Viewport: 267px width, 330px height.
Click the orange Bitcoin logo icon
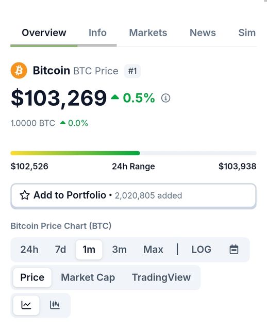[19, 70]
